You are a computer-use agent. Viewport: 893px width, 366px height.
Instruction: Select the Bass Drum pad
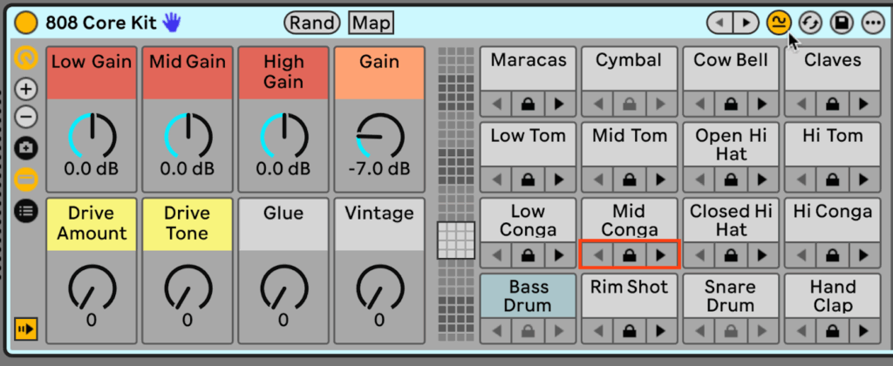point(528,295)
